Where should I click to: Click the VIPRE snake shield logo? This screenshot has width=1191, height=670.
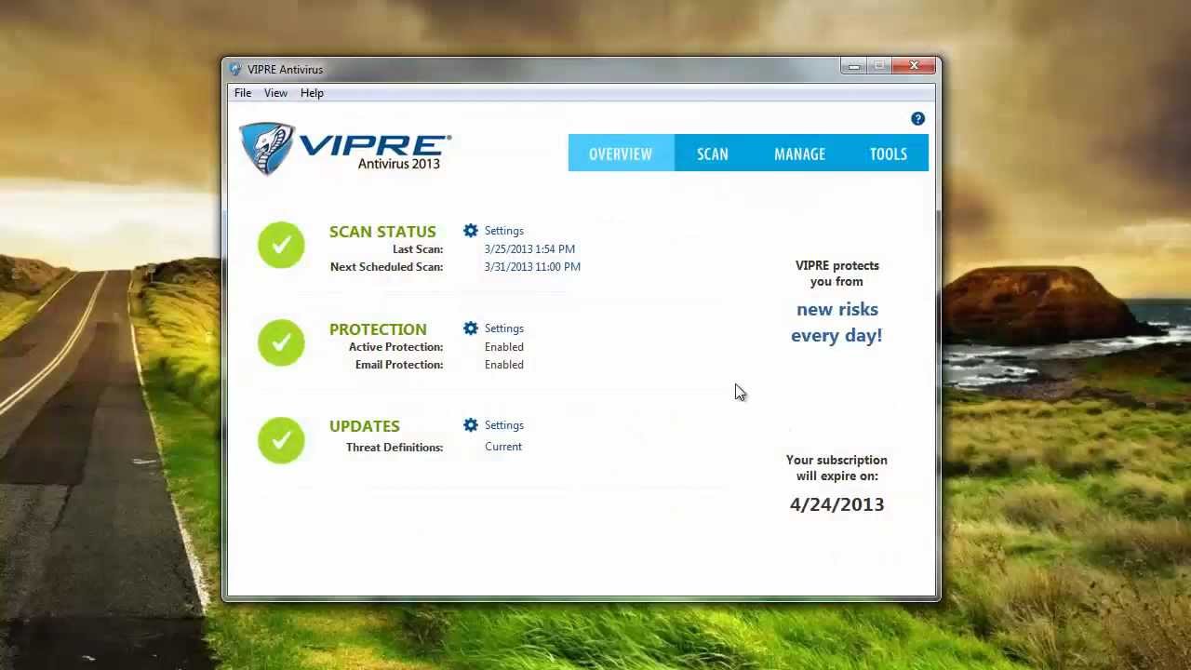tap(267, 149)
